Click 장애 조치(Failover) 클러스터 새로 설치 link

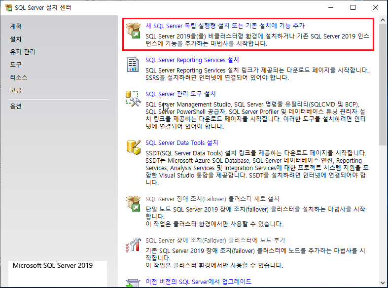[212, 199]
